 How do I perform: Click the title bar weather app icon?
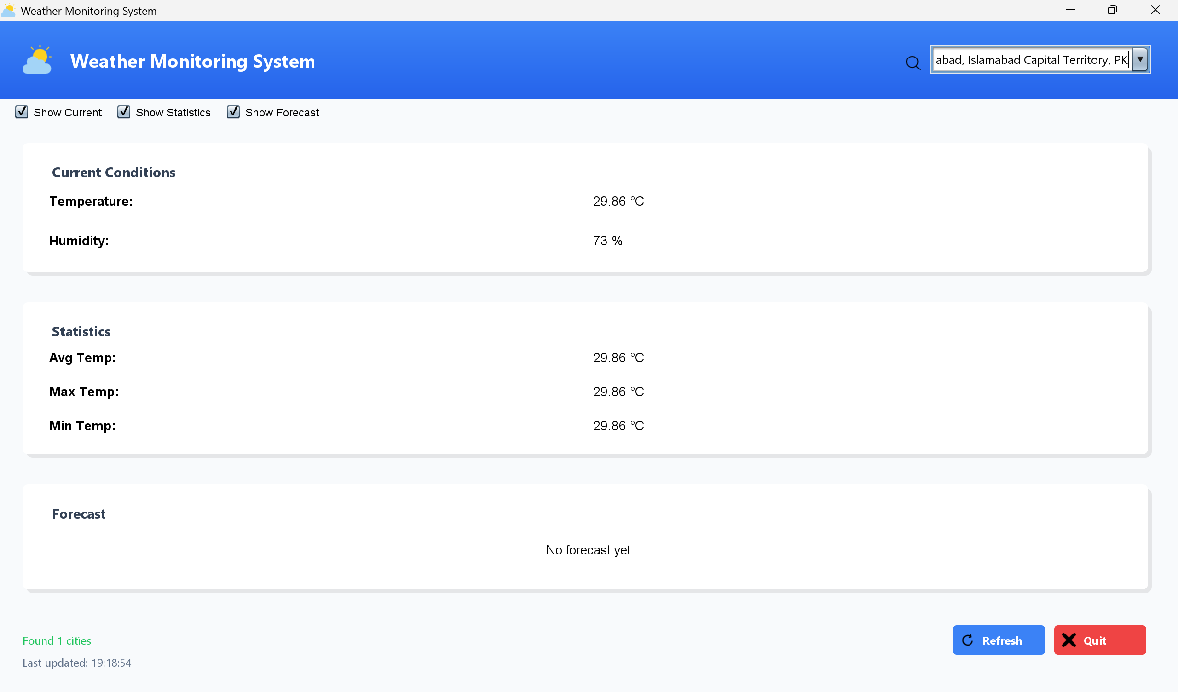click(x=8, y=10)
